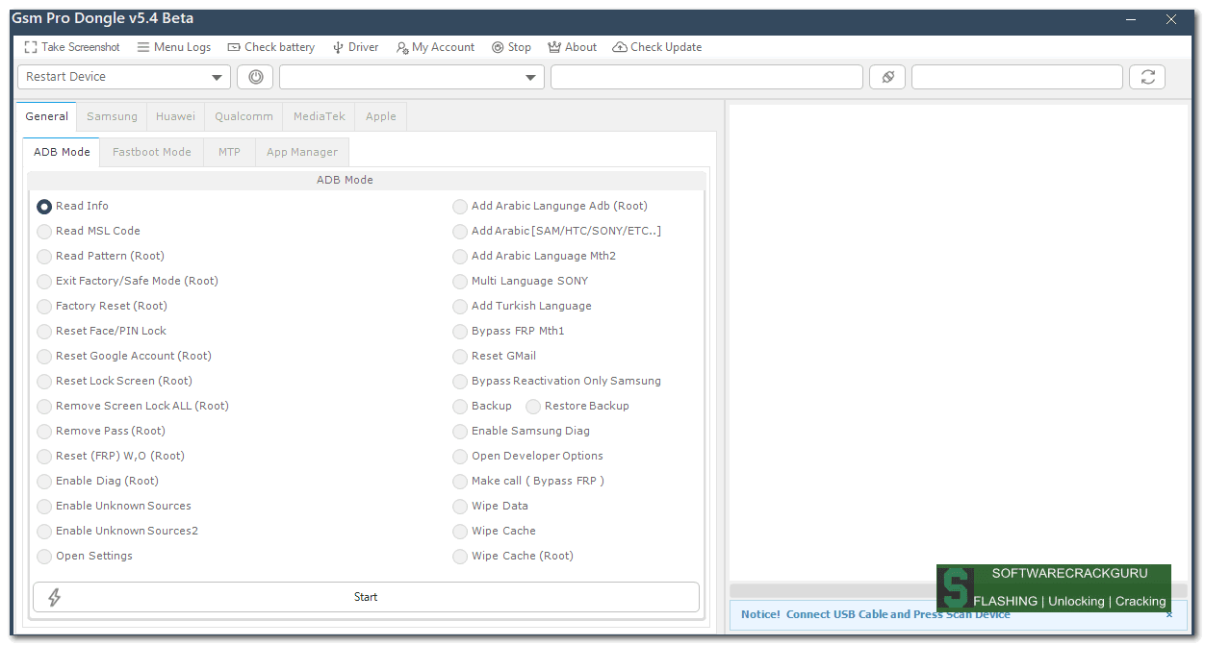This screenshot has width=1205, height=646.
Task: Switch to Fastboot Mode sub-tab
Action: pos(152,152)
